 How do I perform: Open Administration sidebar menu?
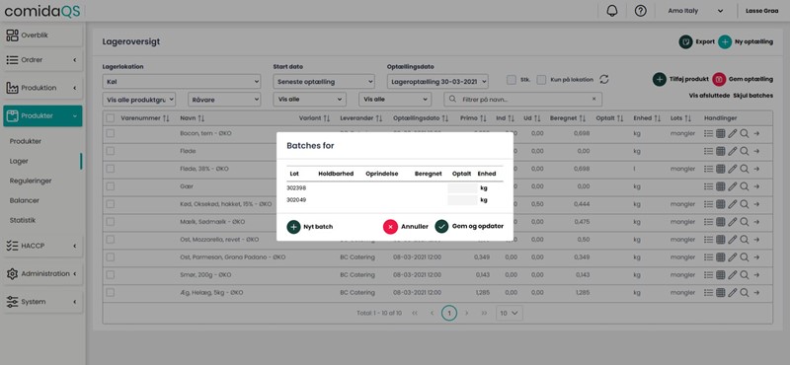pyautogui.click(x=42, y=274)
